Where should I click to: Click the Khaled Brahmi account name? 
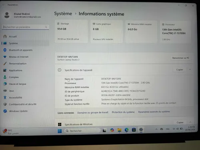click(x=22, y=14)
